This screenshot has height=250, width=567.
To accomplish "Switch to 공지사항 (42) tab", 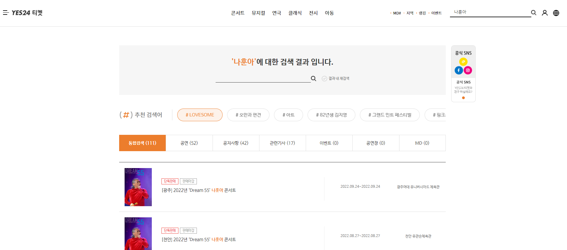I will click(236, 143).
